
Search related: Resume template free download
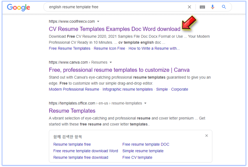81,158
